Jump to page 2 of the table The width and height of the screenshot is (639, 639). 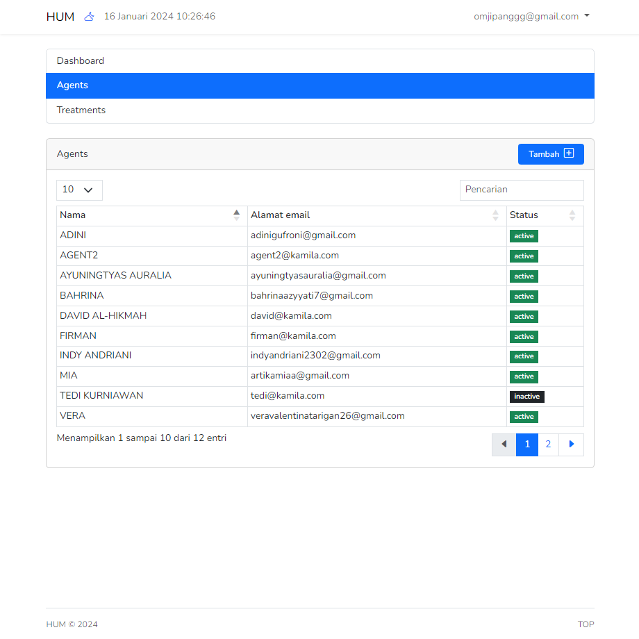pos(548,445)
